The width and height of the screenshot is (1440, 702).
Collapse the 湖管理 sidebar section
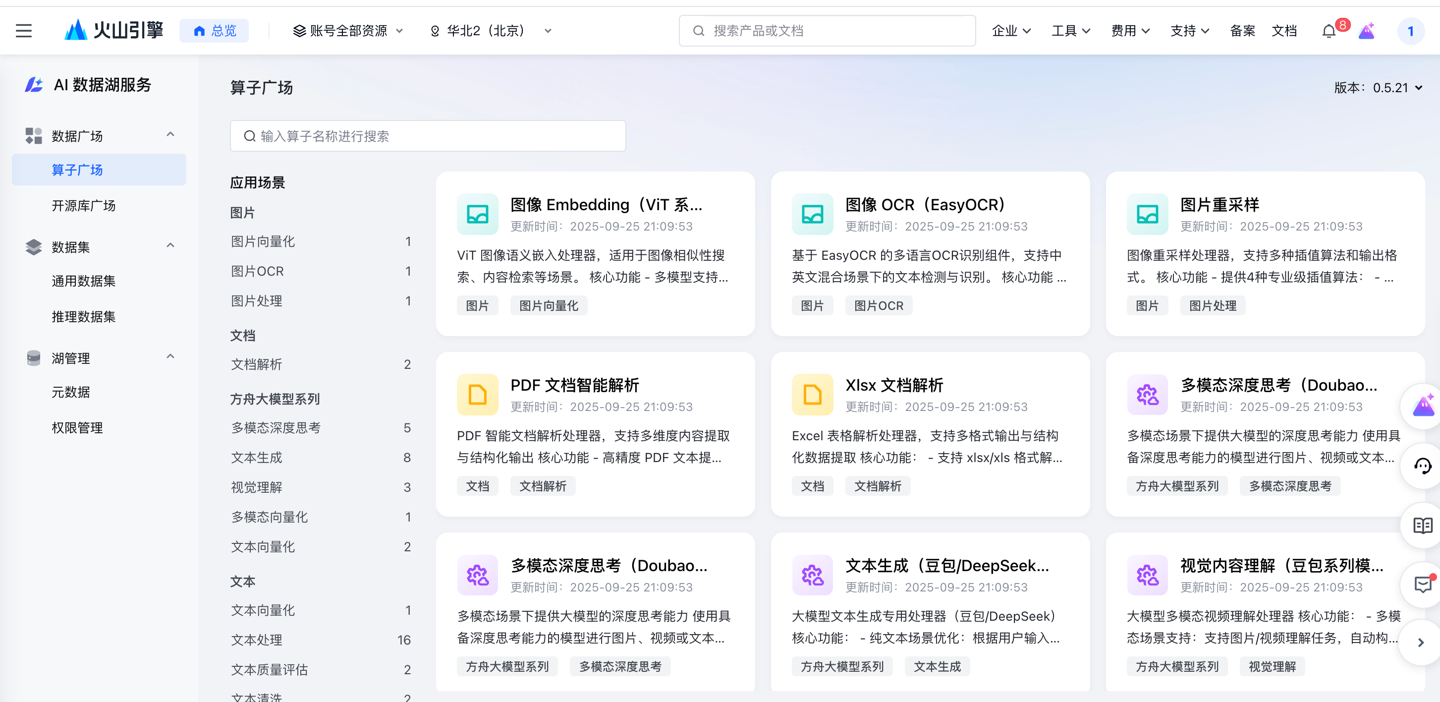coord(170,356)
